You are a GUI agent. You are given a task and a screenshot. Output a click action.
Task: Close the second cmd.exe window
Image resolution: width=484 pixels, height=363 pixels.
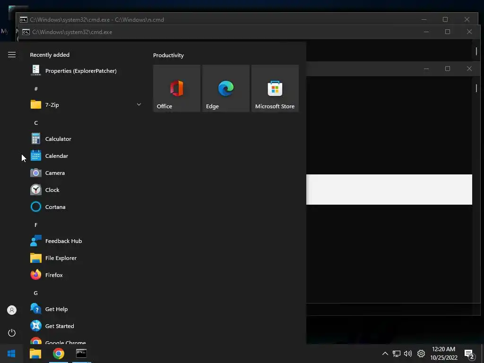pos(469,32)
